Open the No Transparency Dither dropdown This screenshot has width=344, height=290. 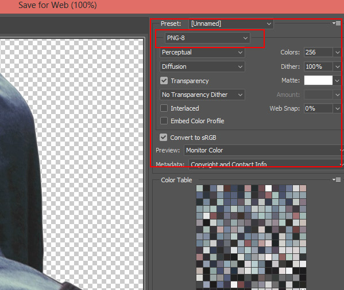pyautogui.click(x=202, y=95)
